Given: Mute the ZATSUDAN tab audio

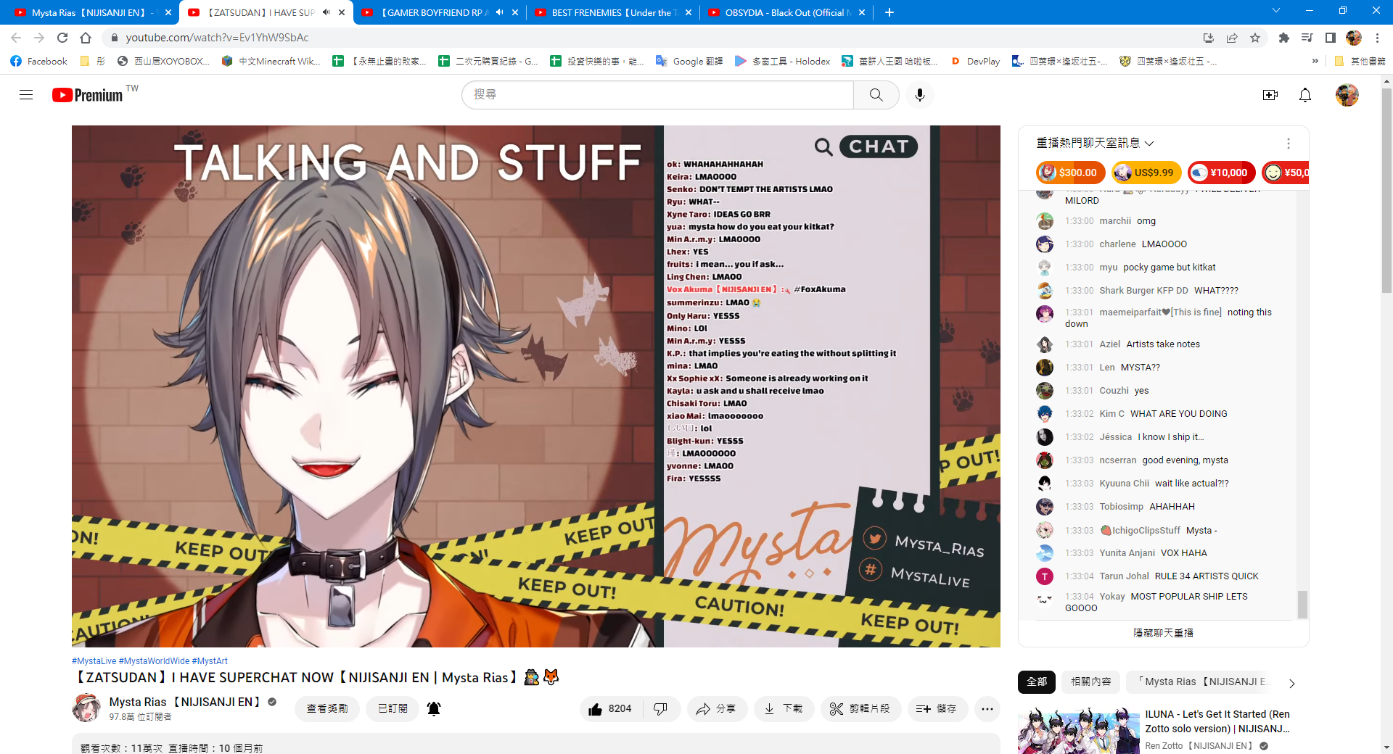Looking at the screenshot, I should (x=326, y=12).
